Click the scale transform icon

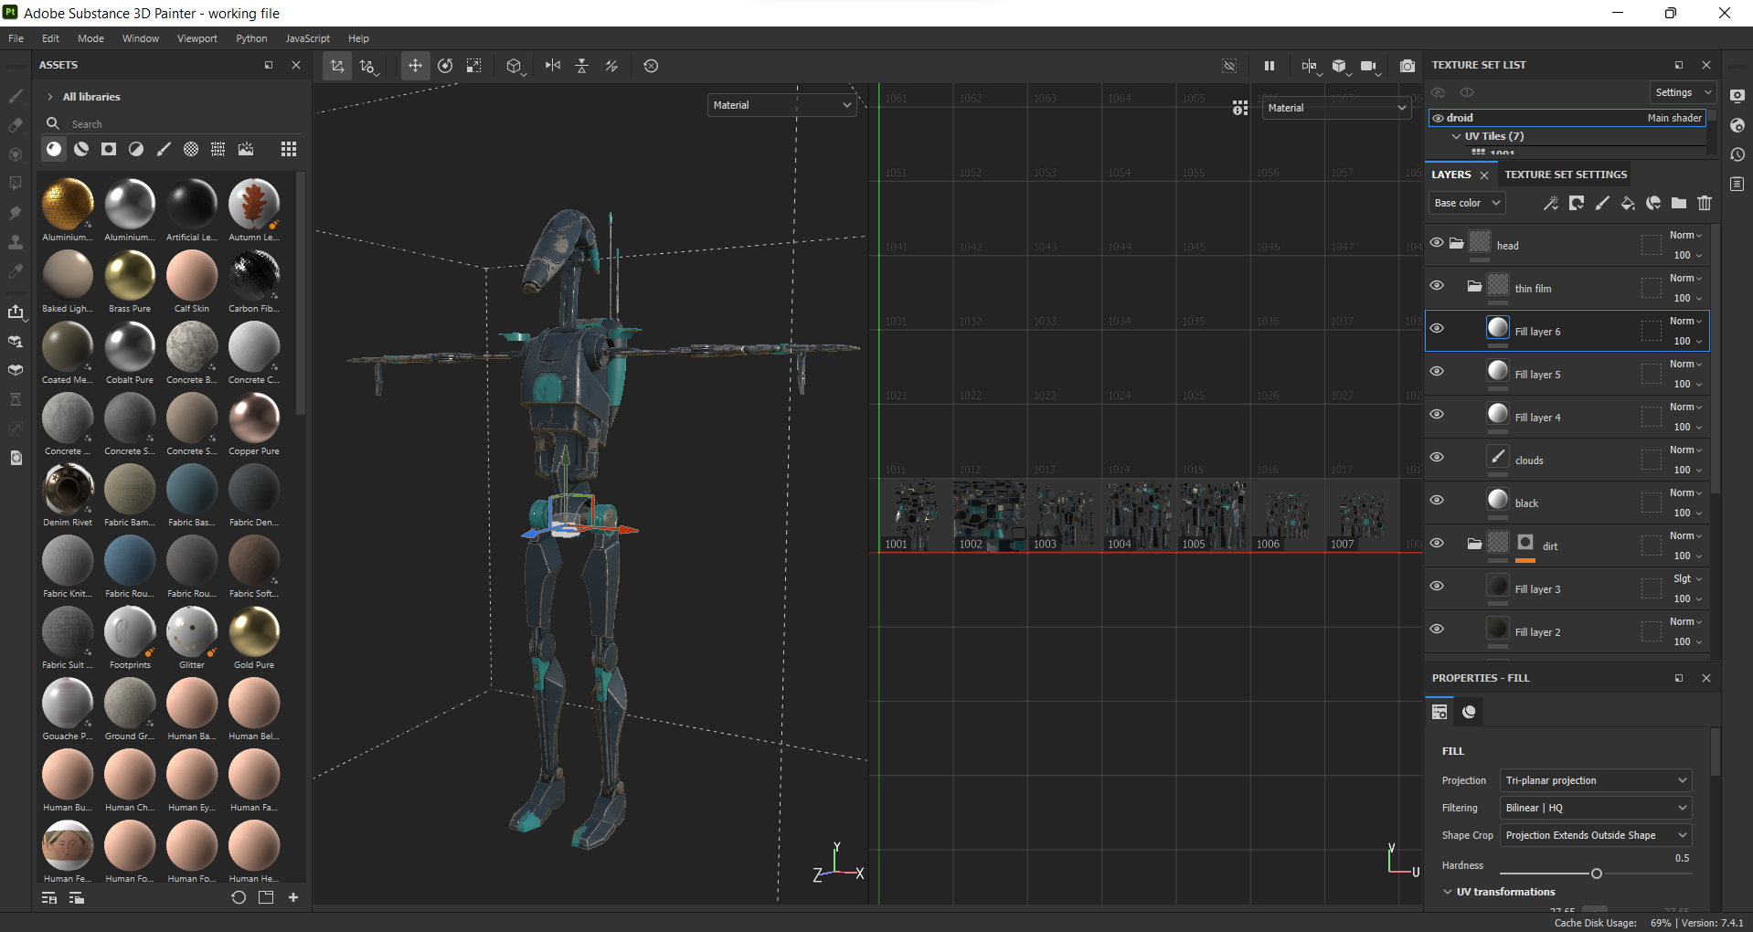point(473,66)
